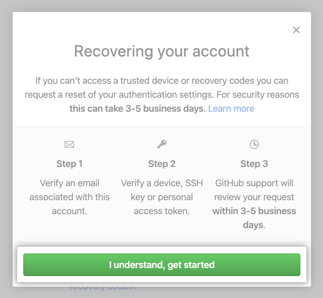This screenshot has width=323, height=298.
Task: Click the Verify a device, SSH key text
Action: click(x=162, y=190)
